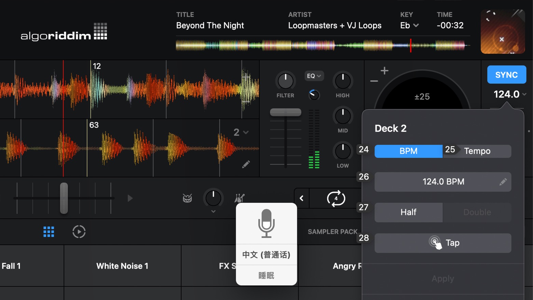Select the BPM segment in Deck 2
Viewport: 533px width, 300px height.
pos(409,151)
